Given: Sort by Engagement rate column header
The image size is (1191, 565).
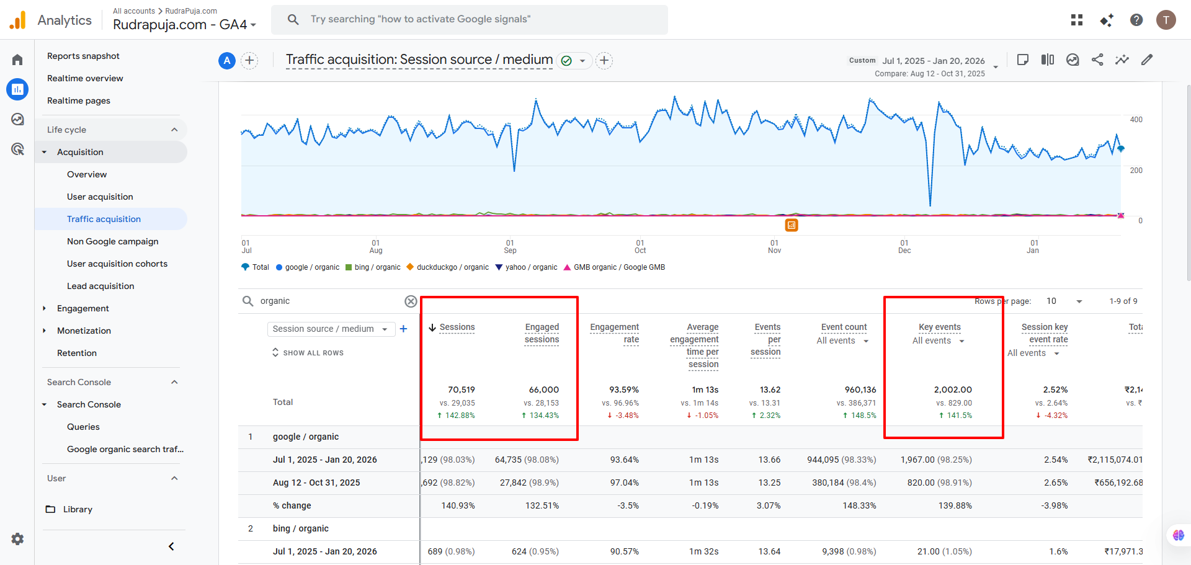Looking at the screenshot, I should pyautogui.click(x=614, y=334).
